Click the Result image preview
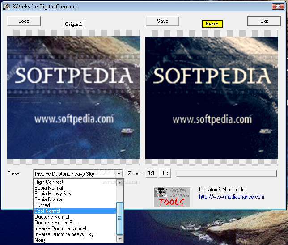 (x=212, y=98)
